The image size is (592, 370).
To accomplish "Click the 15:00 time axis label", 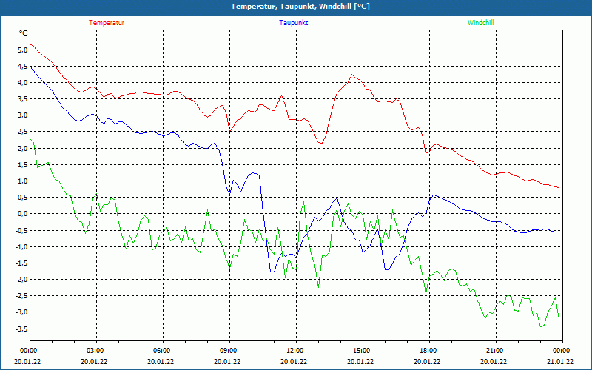I will click(x=361, y=351).
